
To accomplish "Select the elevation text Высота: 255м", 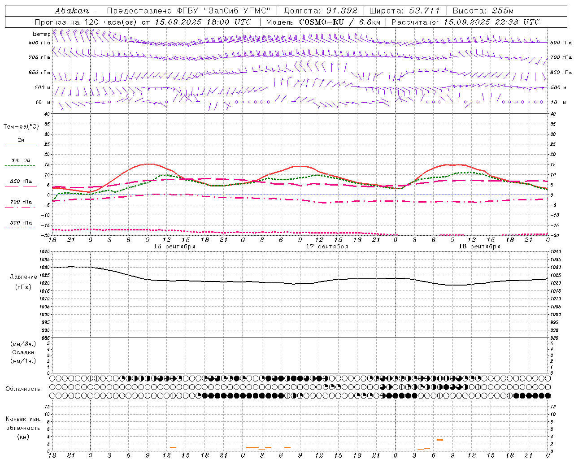I will pos(483,10).
